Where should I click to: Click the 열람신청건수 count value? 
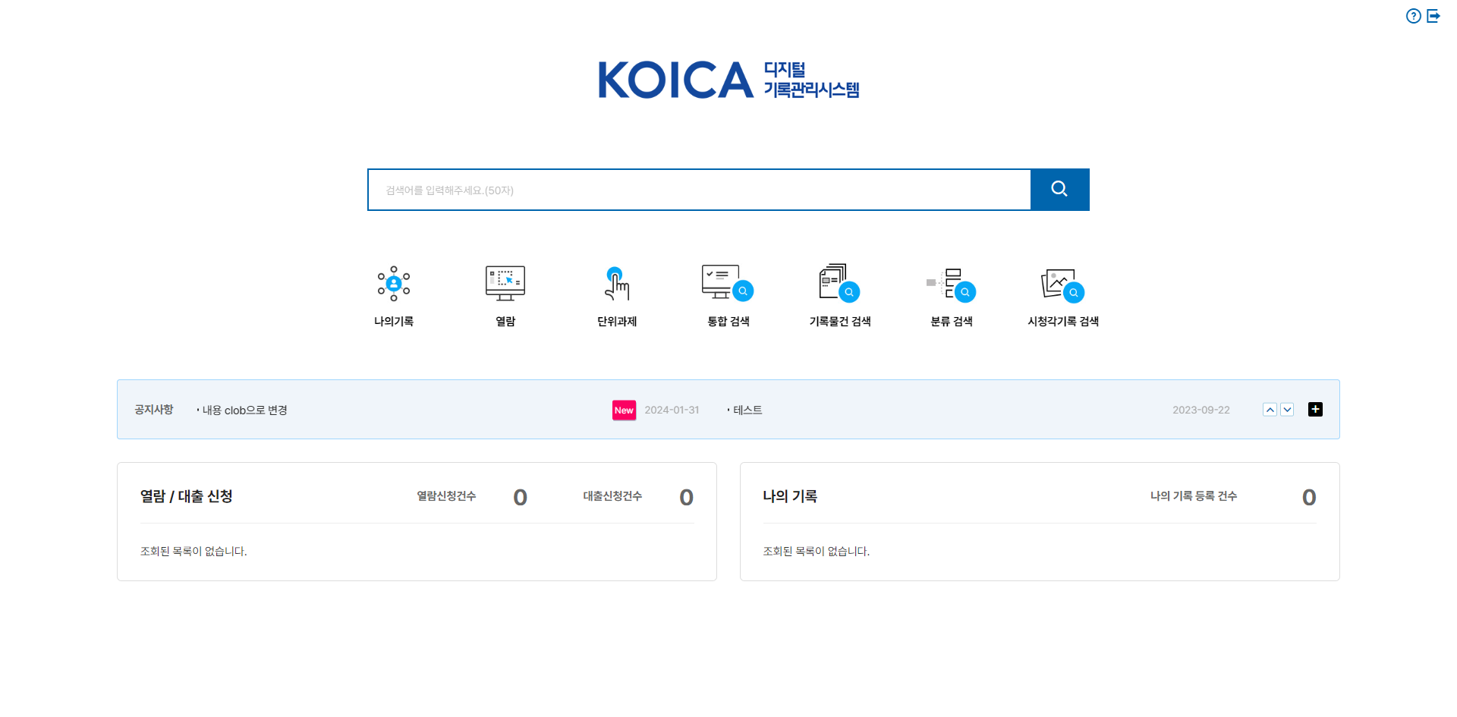pyautogui.click(x=520, y=497)
